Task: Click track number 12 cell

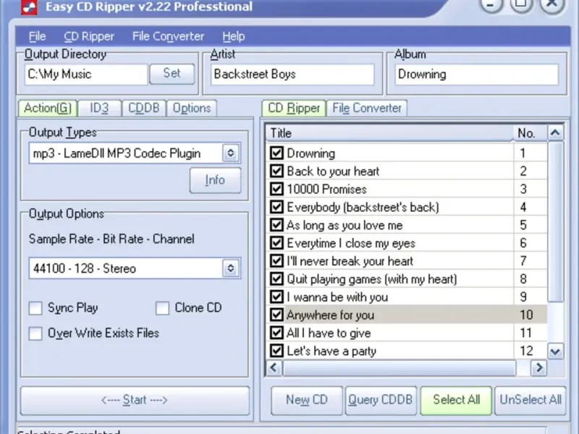Action: 531,351
